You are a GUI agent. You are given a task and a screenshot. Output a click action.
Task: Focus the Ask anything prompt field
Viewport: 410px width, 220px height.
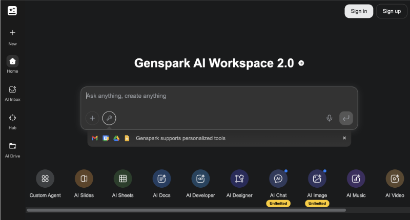point(219,96)
